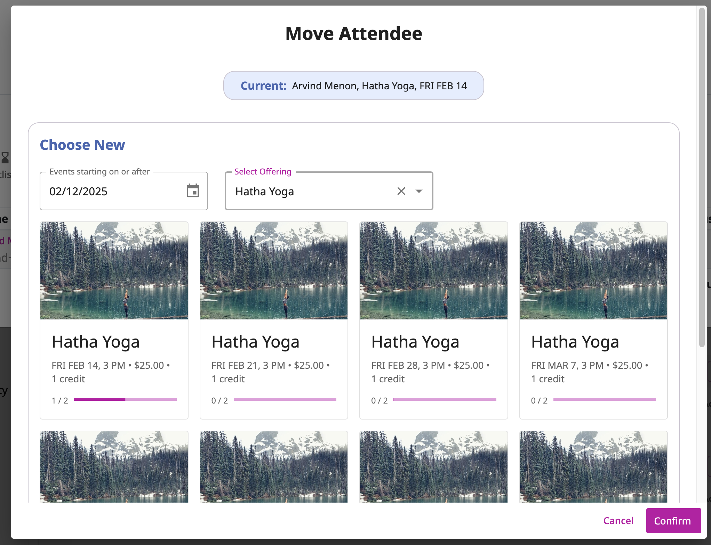Click the Choose New heading
Screen dimensions: 711x545
[82, 145]
